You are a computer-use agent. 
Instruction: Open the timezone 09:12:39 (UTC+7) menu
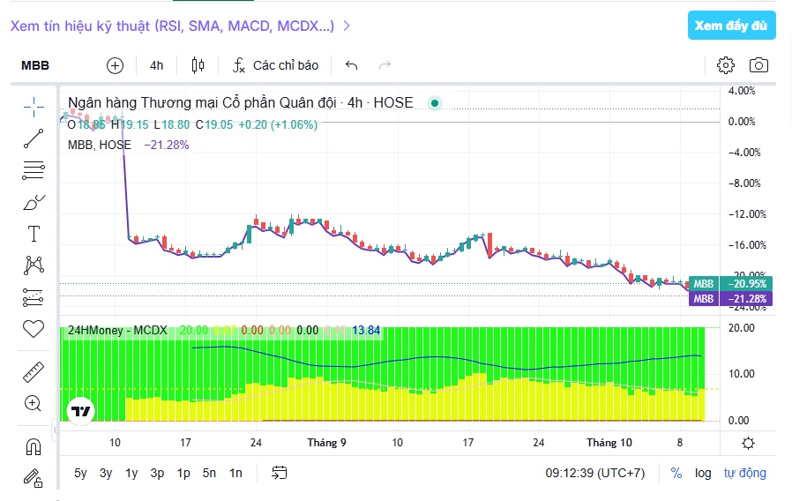595,474
